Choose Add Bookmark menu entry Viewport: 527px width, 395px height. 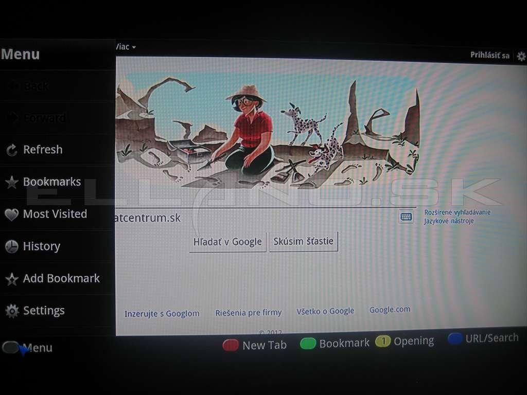57,279
